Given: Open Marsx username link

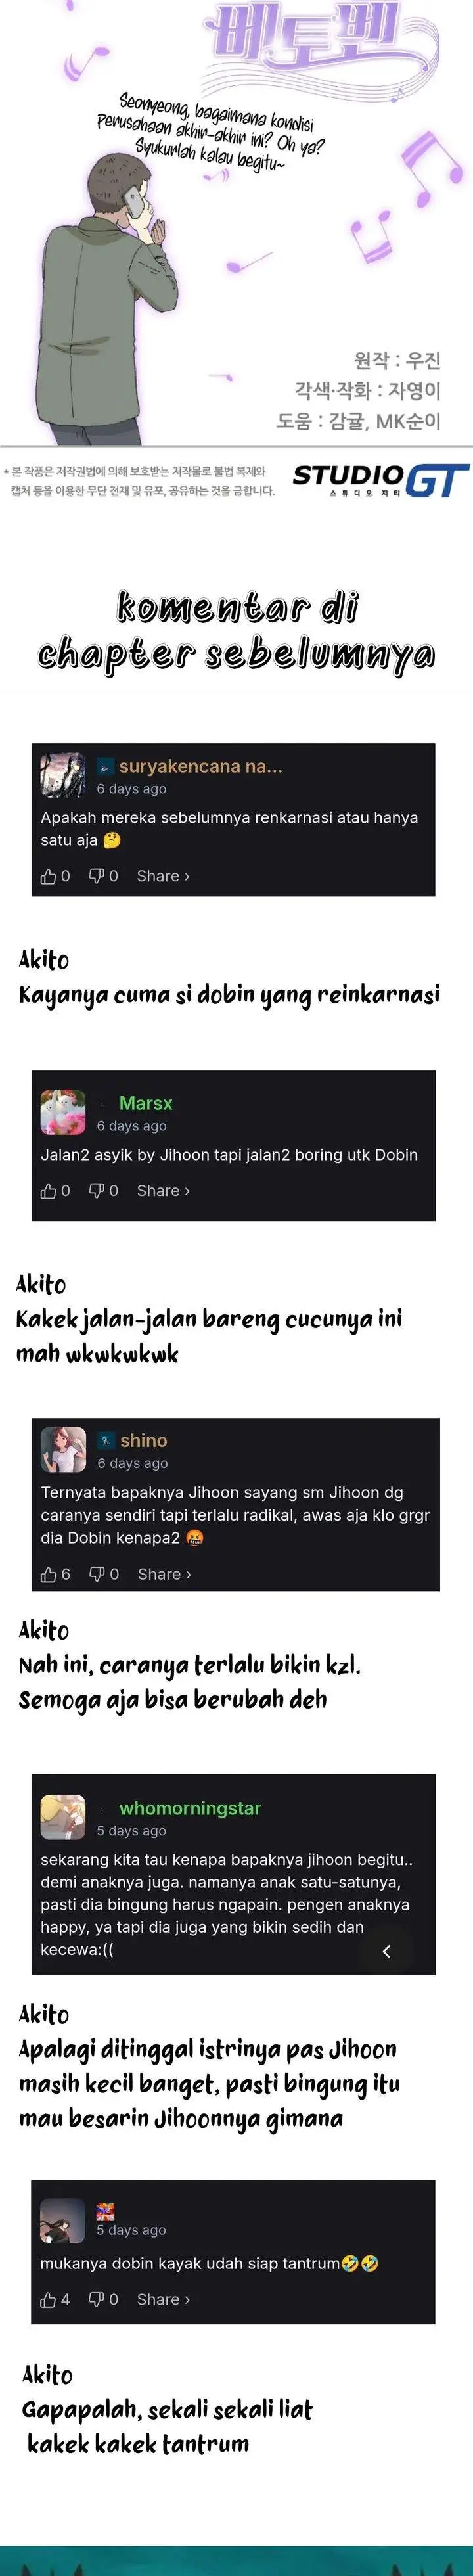Looking at the screenshot, I should click(x=146, y=1103).
